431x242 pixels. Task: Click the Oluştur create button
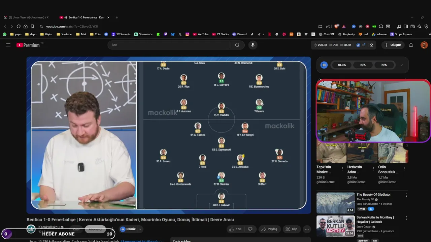[x=393, y=45]
